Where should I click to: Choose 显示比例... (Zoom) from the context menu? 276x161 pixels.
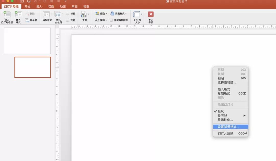[231, 120]
